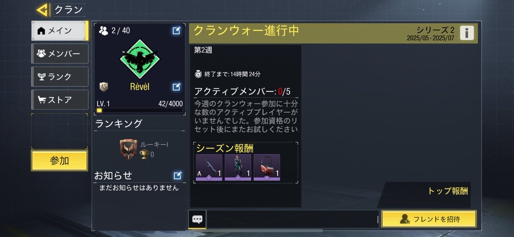Open the ランク tab

click(x=60, y=77)
